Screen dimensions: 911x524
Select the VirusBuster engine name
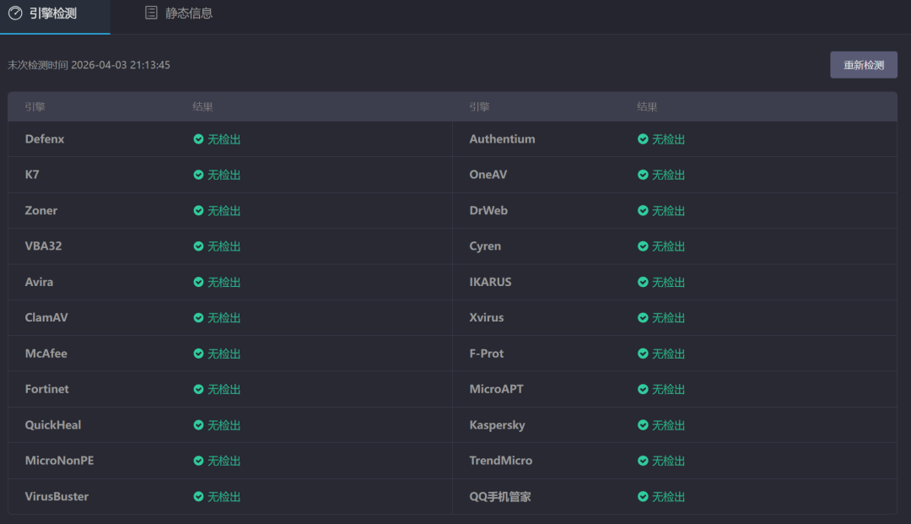[57, 497]
